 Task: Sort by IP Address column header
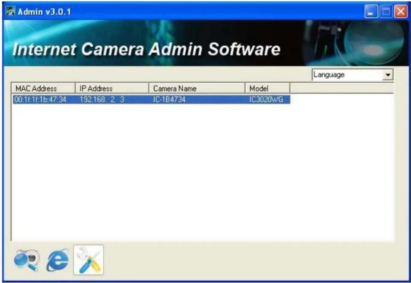click(x=112, y=88)
